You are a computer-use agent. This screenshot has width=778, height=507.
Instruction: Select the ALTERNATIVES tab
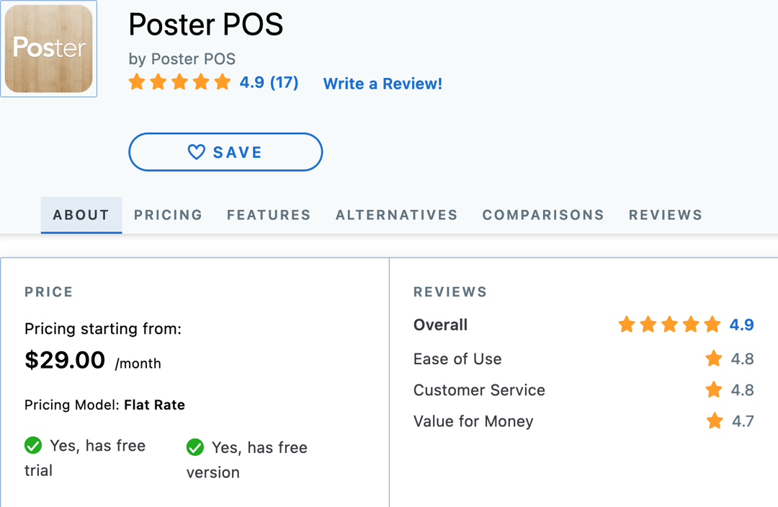(396, 214)
